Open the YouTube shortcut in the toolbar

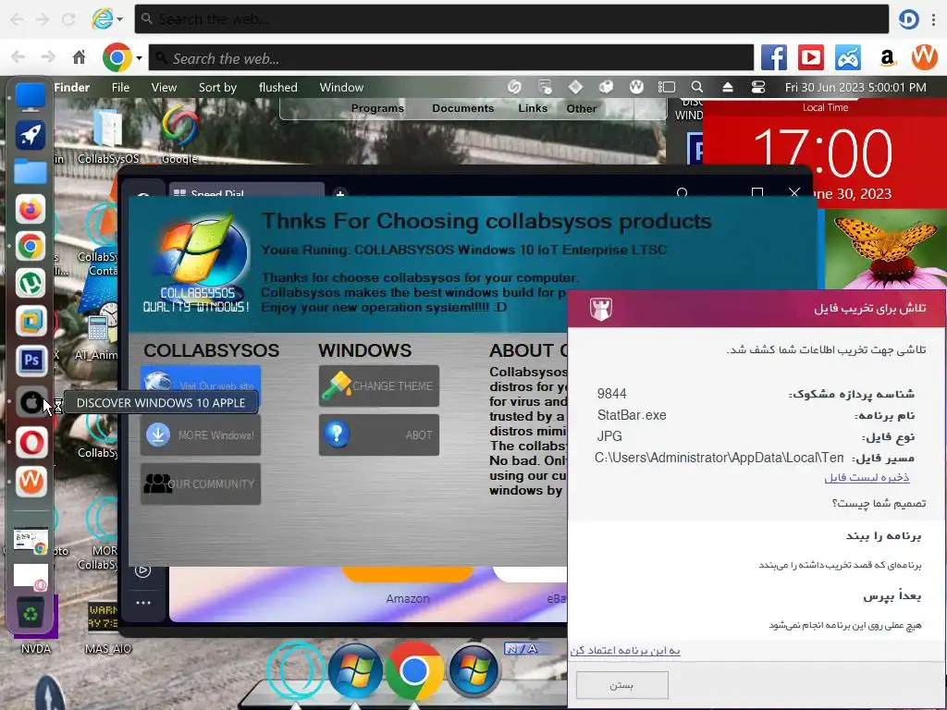pos(810,58)
